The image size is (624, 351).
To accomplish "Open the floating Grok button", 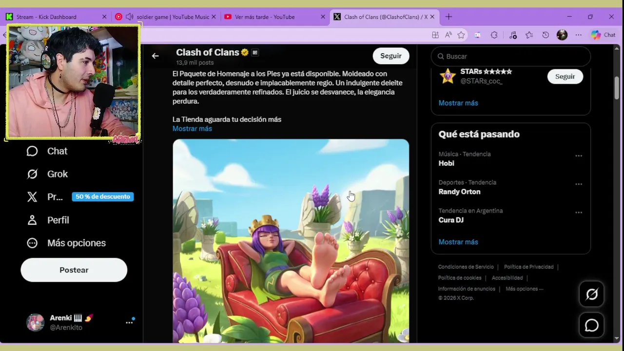I will point(591,294).
